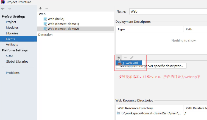This screenshot has height=120, width=207.
Task: Open Modules settings
Action: click(12, 28)
